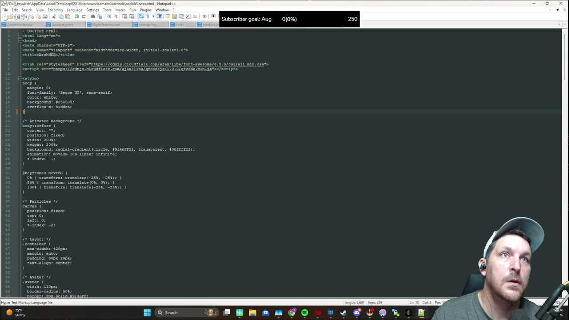The image size is (569, 320).
Task: Open the Settings menu
Action: tap(92, 10)
